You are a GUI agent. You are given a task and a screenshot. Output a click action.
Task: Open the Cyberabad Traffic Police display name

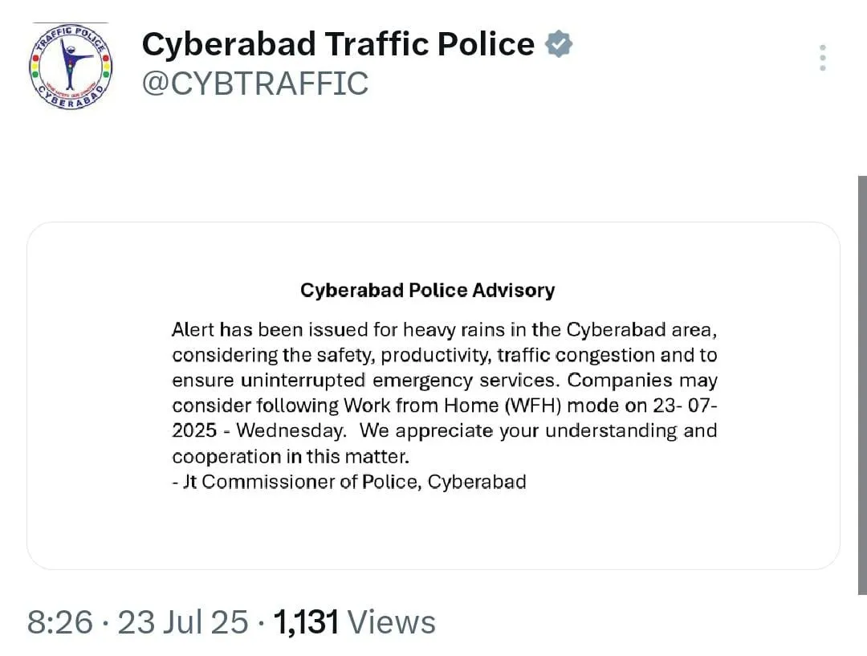click(338, 43)
